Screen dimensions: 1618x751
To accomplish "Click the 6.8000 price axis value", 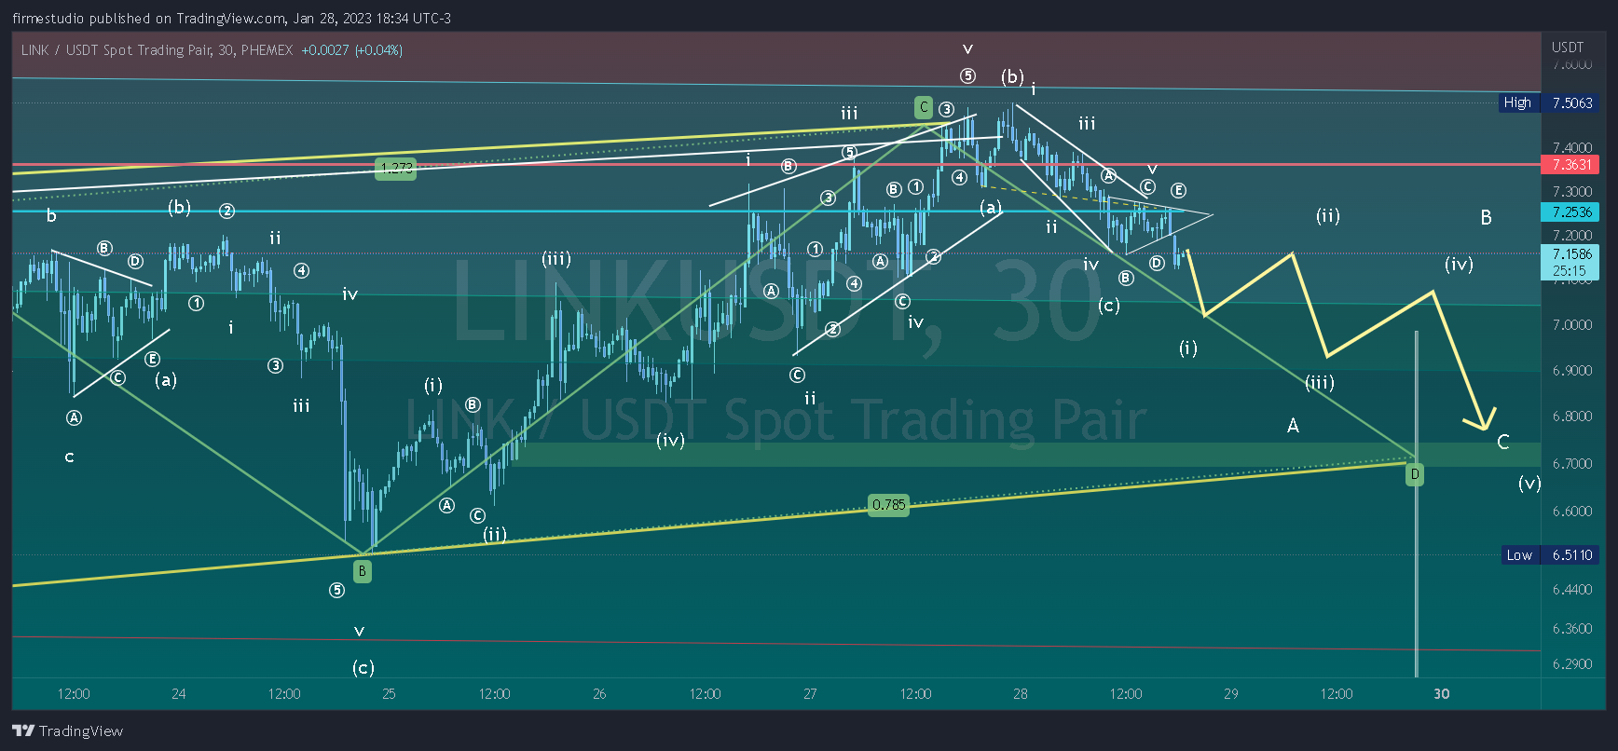I will tap(1572, 416).
